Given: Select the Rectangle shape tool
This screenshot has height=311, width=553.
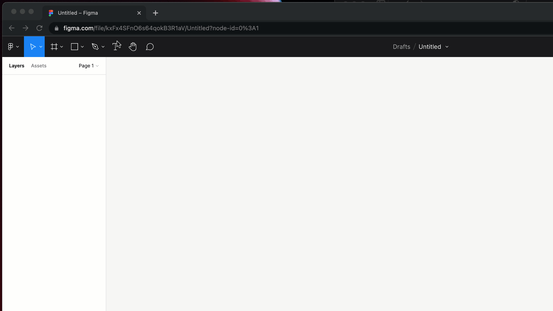Looking at the screenshot, I should click(74, 46).
